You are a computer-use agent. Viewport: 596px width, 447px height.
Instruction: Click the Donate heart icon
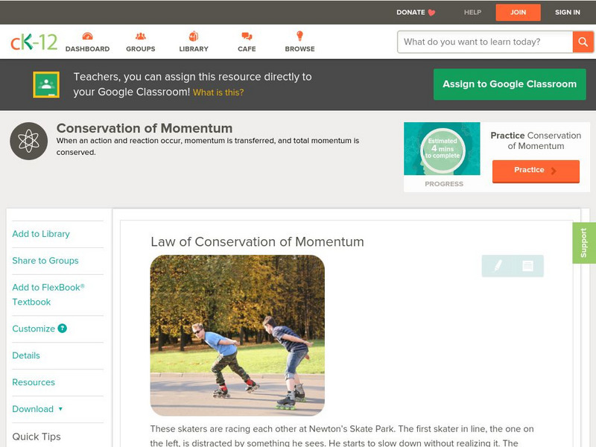(431, 13)
